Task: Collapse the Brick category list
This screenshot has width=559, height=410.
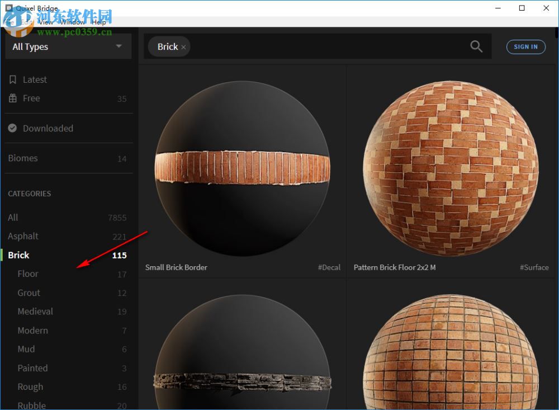Action: tap(18, 255)
